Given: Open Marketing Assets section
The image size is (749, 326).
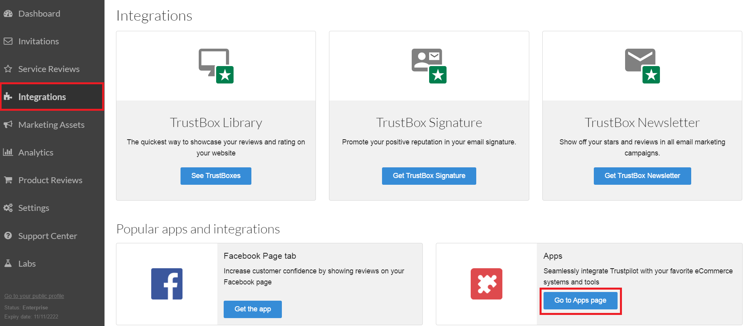Looking at the screenshot, I should [x=52, y=125].
